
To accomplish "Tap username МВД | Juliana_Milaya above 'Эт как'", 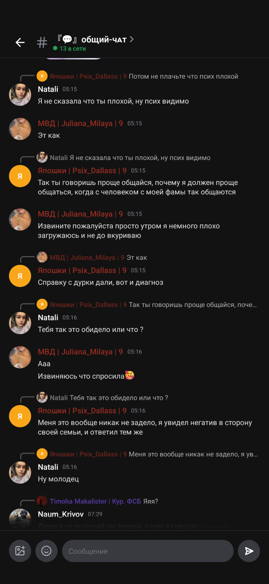I will click(80, 124).
